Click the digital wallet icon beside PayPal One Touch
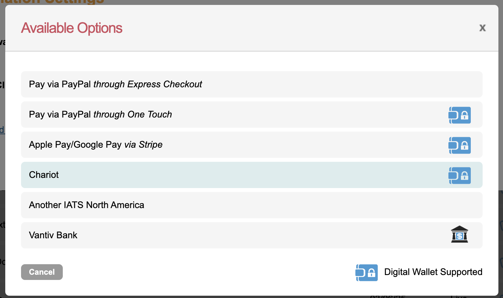Viewport: 503px width, 298px height. click(x=460, y=115)
